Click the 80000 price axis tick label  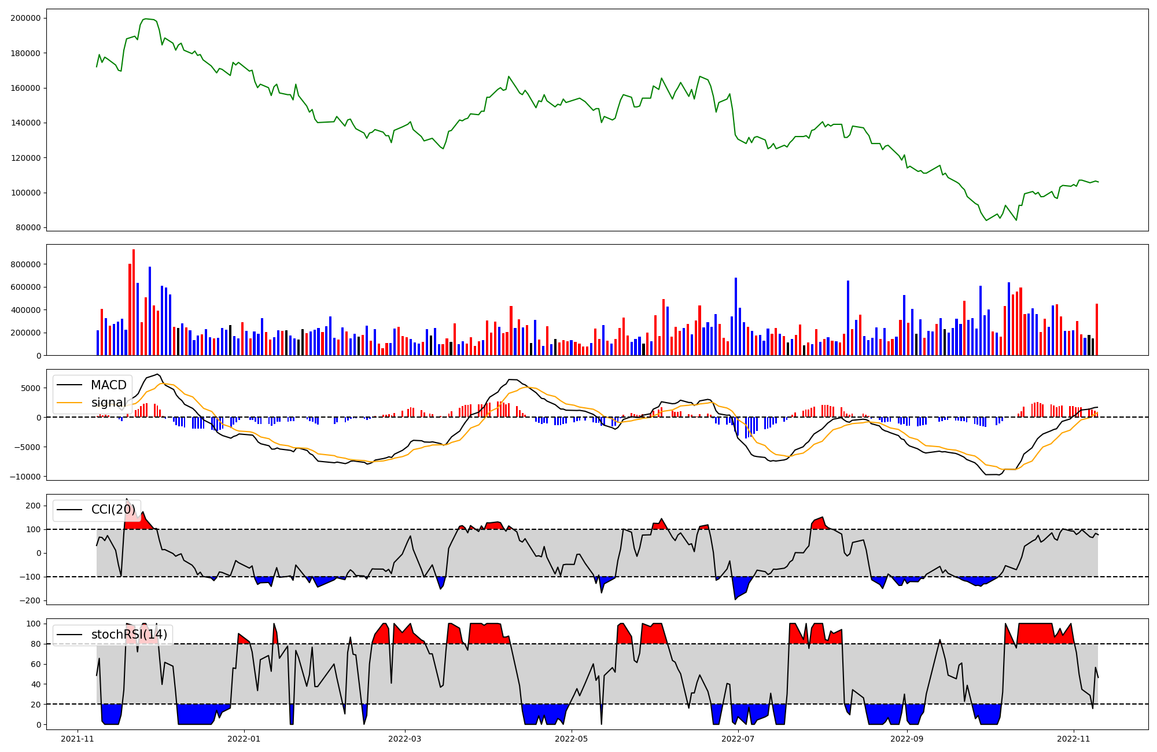[28, 227]
